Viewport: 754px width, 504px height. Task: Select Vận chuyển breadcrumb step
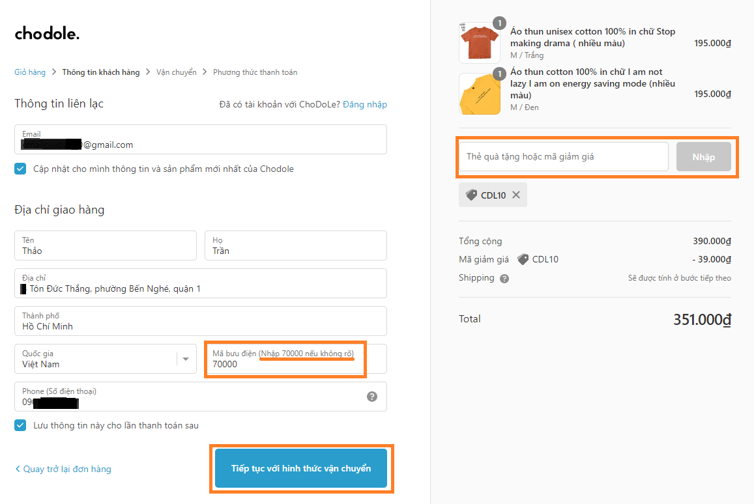(x=177, y=72)
